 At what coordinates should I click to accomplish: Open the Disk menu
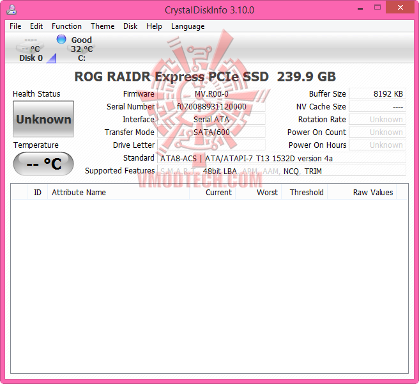pos(130,26)
